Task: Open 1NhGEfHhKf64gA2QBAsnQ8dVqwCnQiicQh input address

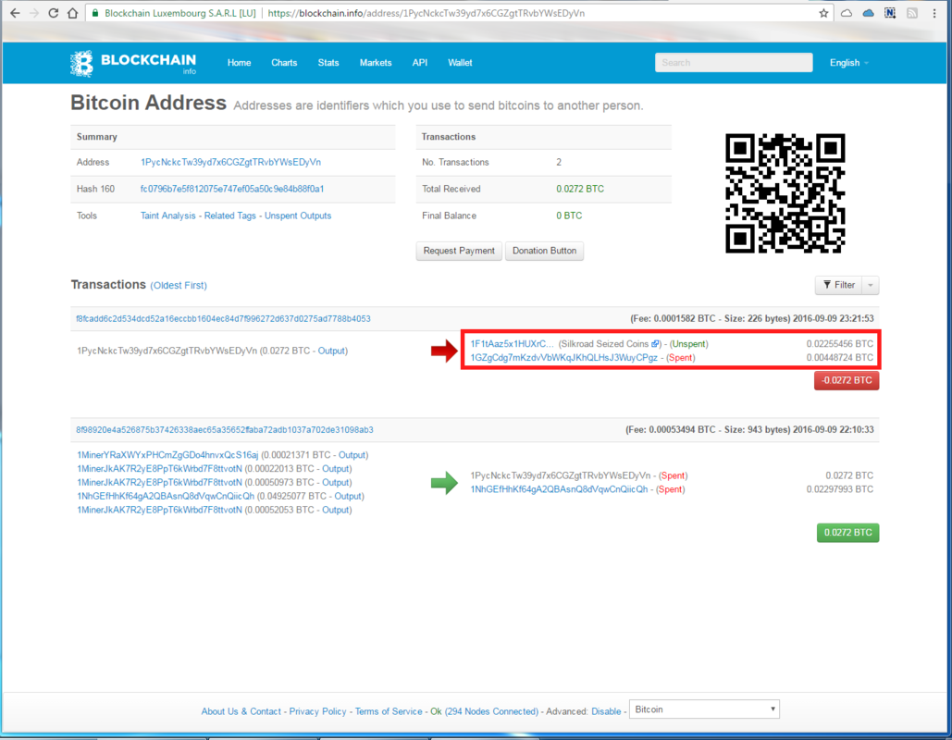Action: pos(166,496)
